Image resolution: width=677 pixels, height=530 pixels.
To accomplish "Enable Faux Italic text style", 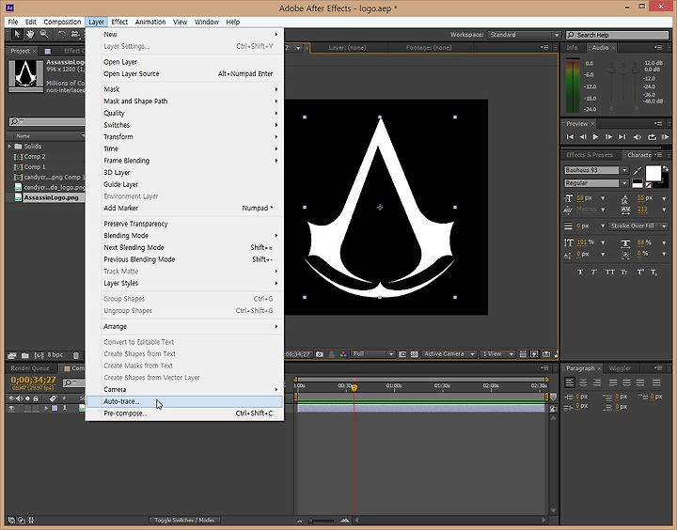I will [x=594, y=272].
